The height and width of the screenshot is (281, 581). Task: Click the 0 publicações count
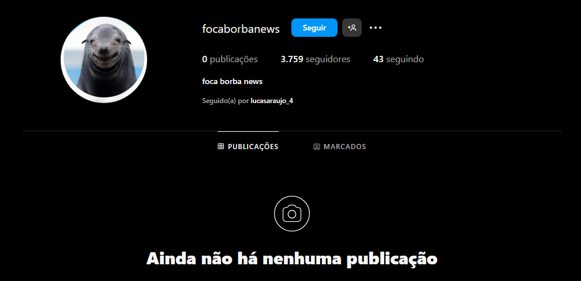[230, 59]
